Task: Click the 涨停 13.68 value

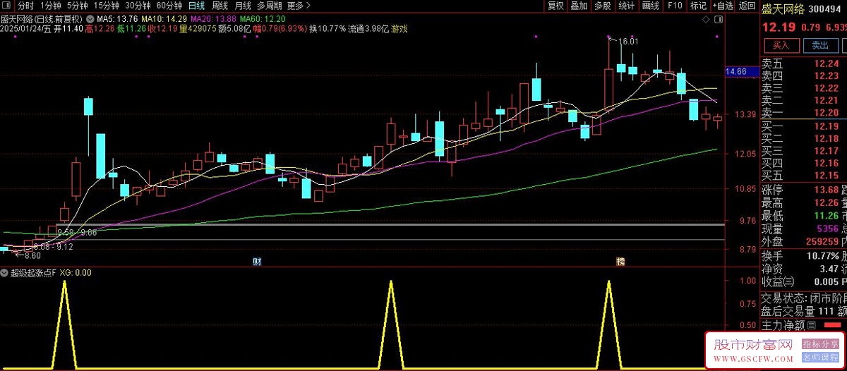Action: [x=825, y=190]
